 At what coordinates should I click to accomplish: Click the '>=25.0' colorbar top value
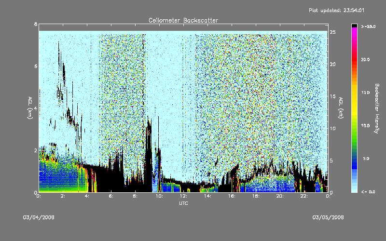tap(369, 27)
